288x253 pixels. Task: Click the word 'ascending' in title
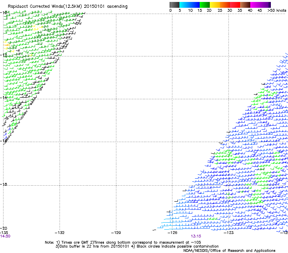coord(117,7)
